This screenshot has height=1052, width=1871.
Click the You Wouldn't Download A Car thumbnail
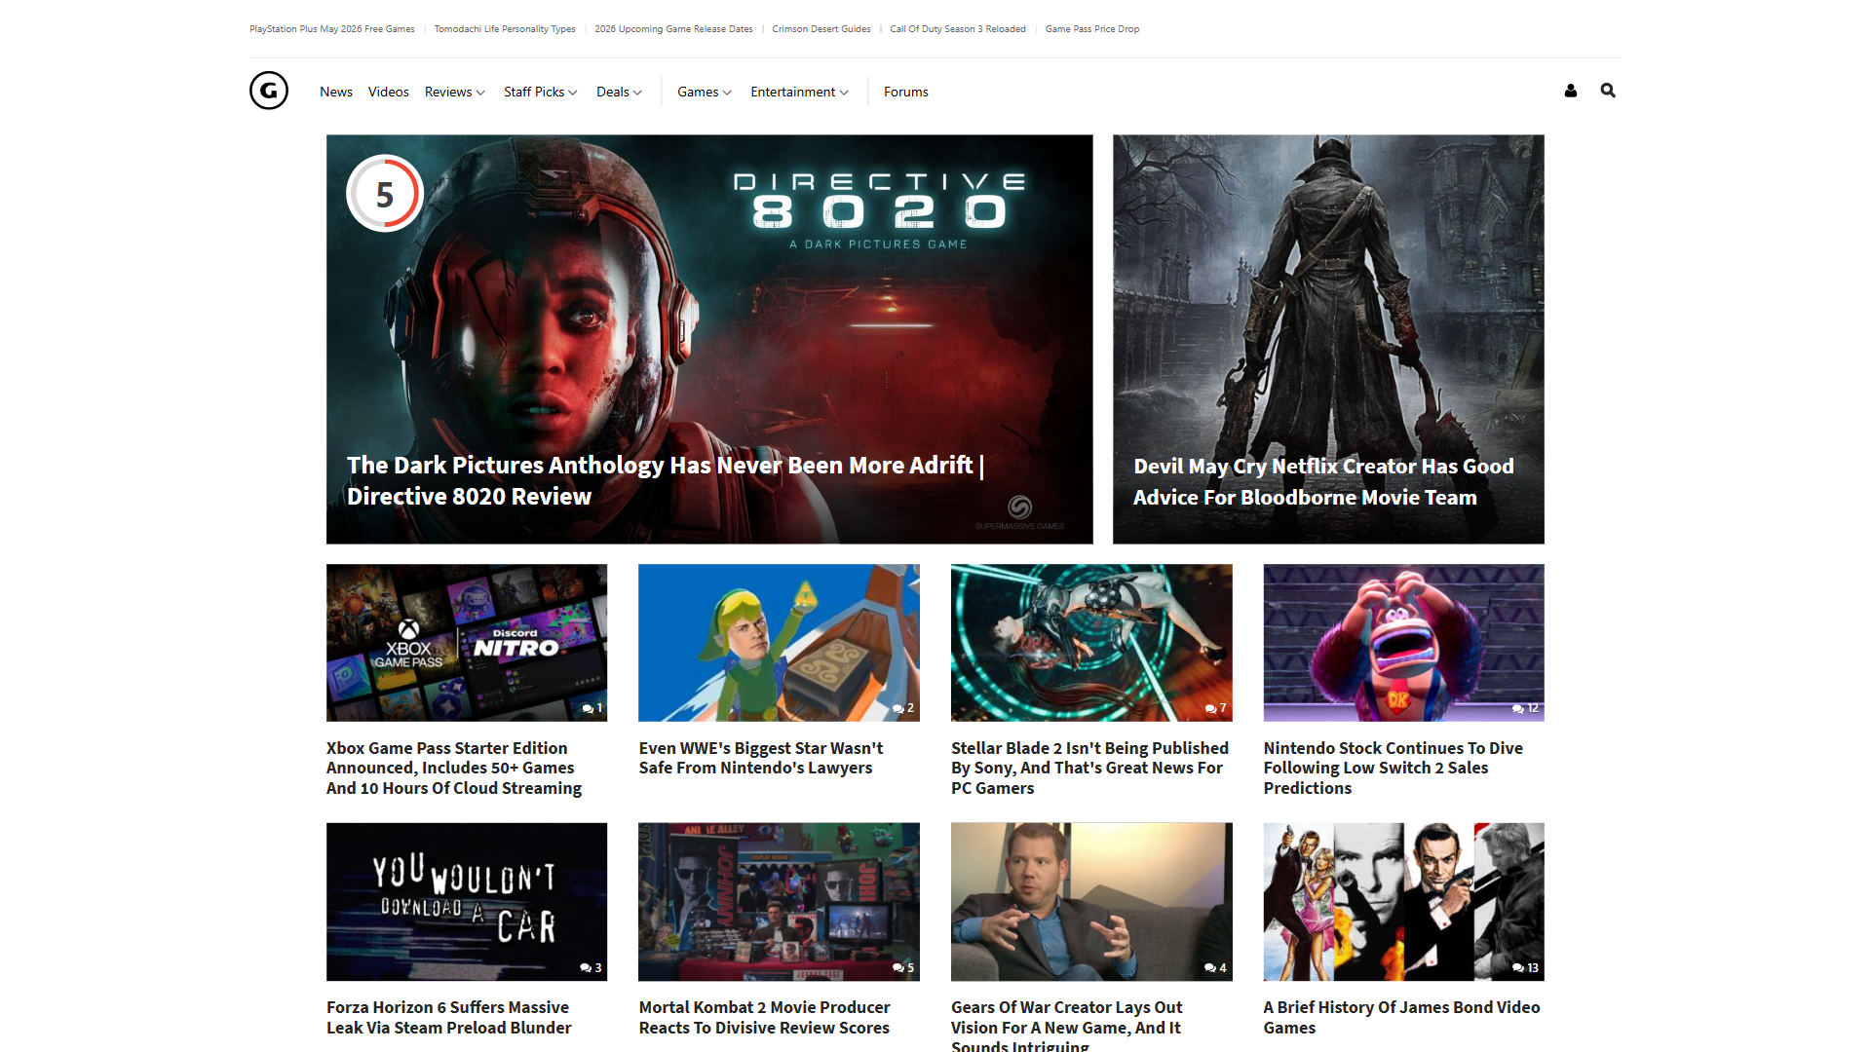tap(467, 902)
